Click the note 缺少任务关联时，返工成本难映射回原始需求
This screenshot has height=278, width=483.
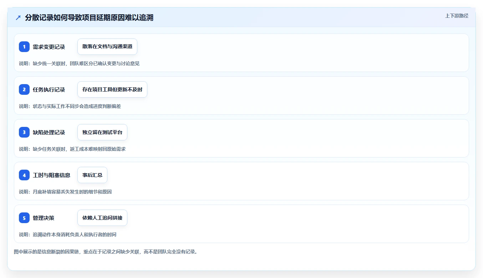coord(79,149)
